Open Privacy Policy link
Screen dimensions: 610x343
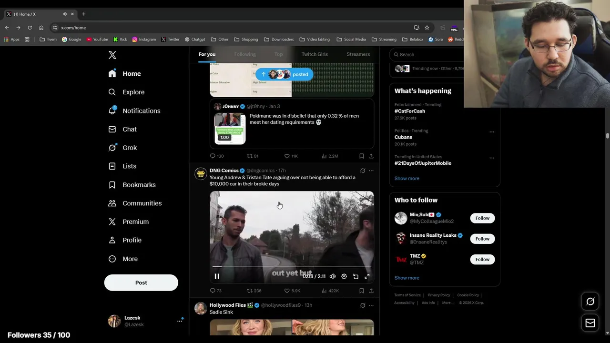pos(439,295)
